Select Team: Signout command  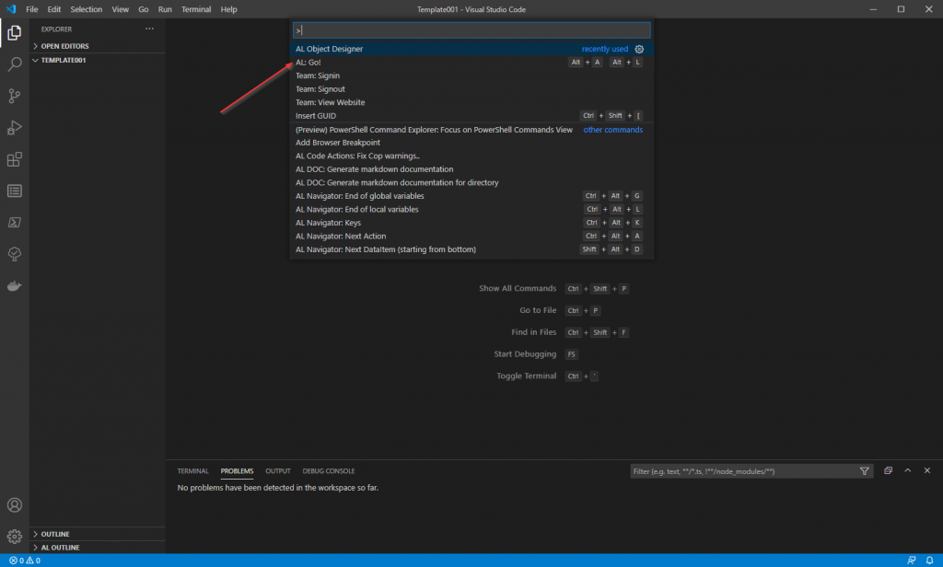[x=471, y=89]
